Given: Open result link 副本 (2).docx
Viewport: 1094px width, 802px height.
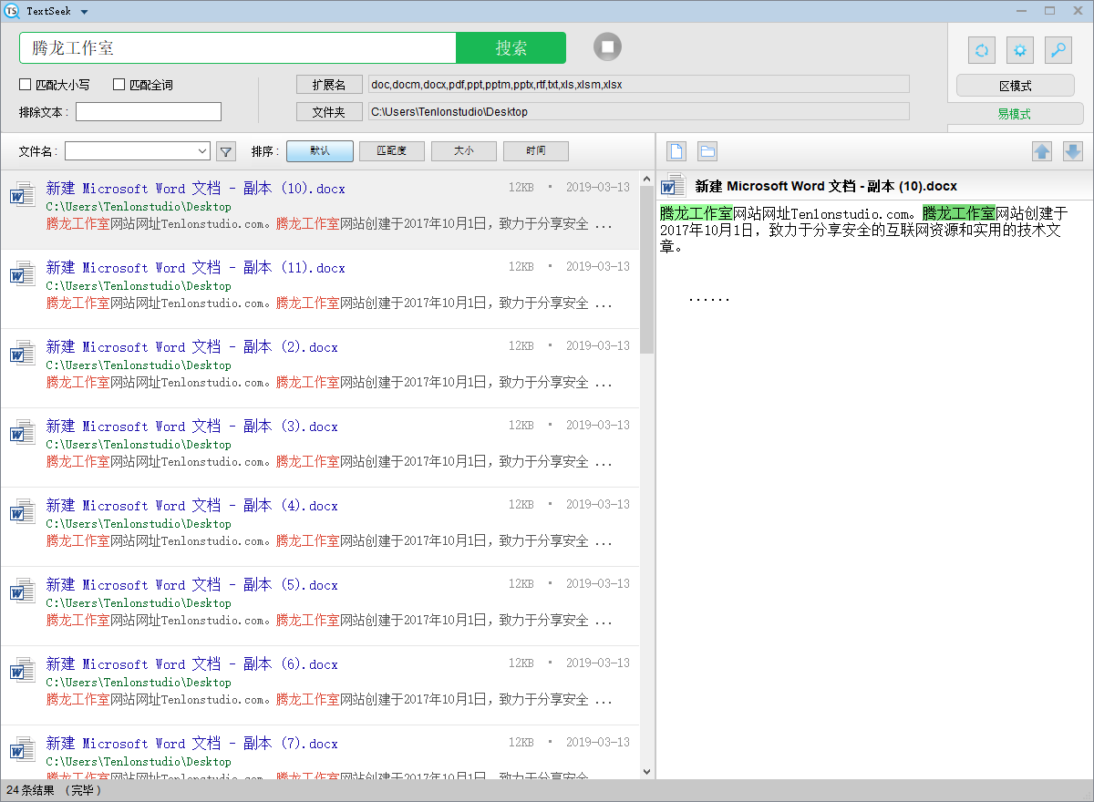Looking at the screenshot, I should pos(192,347).
